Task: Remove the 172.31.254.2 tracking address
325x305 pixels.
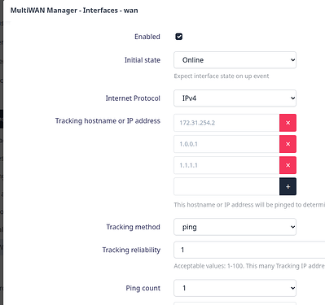Action: [288, 123]
